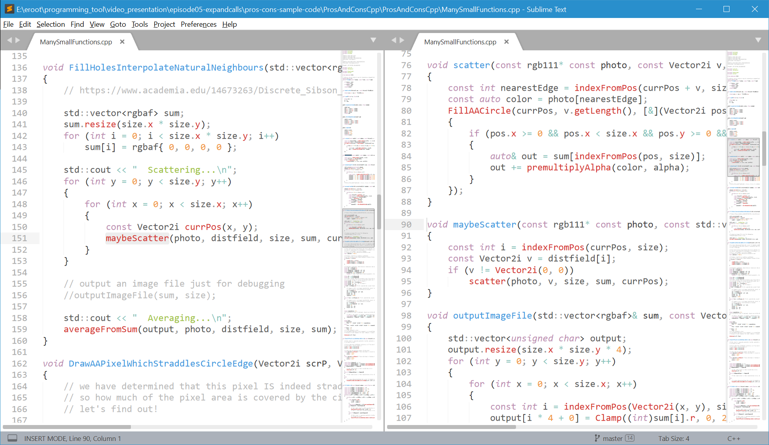The width and height of the screenshot is (769, 445).
Task: Open the Find menu
Action: click(x=77, y=24)
